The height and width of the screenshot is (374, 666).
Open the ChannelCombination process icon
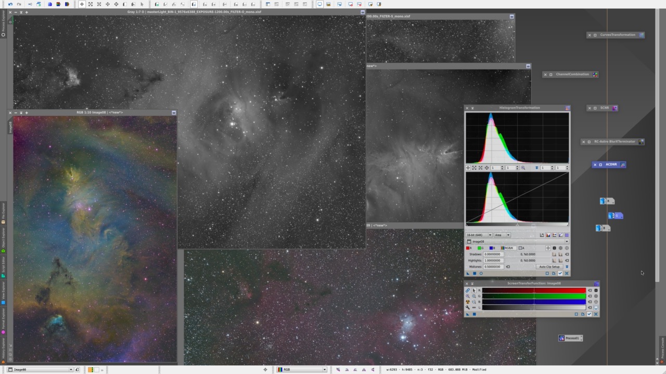[x=572, y=74]
